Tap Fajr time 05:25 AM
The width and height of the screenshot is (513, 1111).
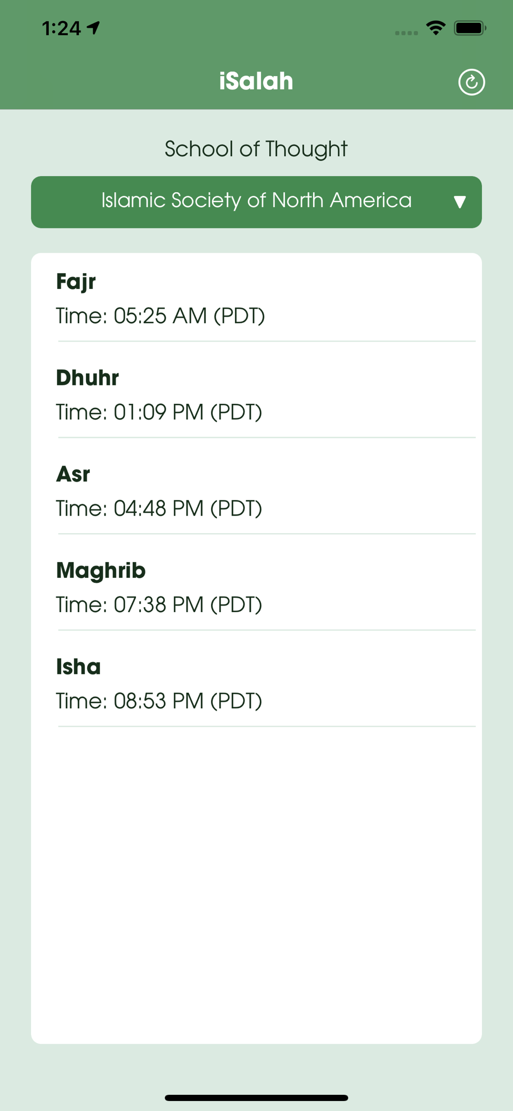160,316
